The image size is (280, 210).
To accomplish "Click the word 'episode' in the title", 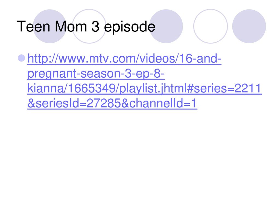I will [x=130, y=27].
